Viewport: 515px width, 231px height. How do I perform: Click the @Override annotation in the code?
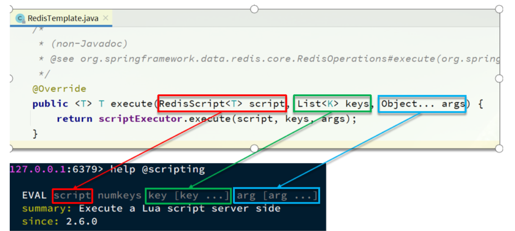click(x=59, y=89)
